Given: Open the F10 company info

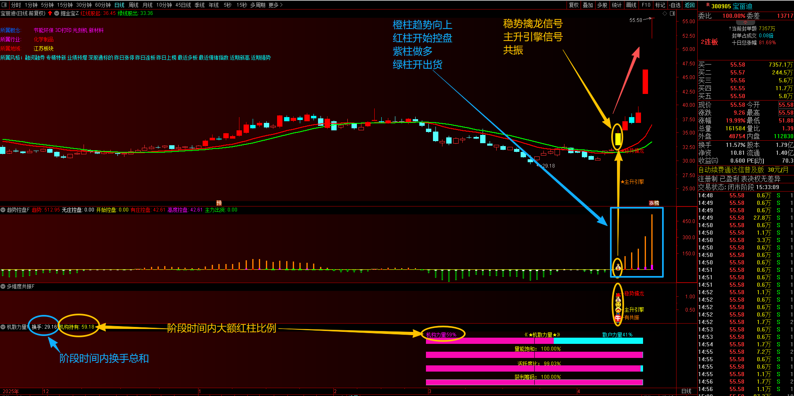Looking at the screenshot, I should click(646, 5).
